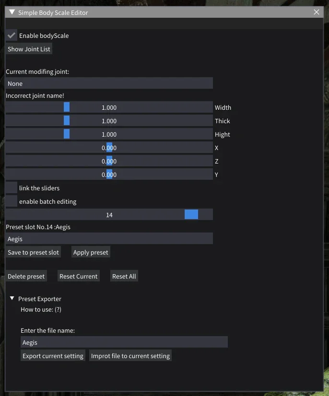Click the Thick slider

point(109,121)
